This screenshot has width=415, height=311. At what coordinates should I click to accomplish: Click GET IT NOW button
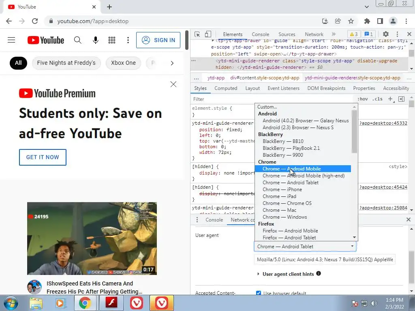click(x=43, y=157)
